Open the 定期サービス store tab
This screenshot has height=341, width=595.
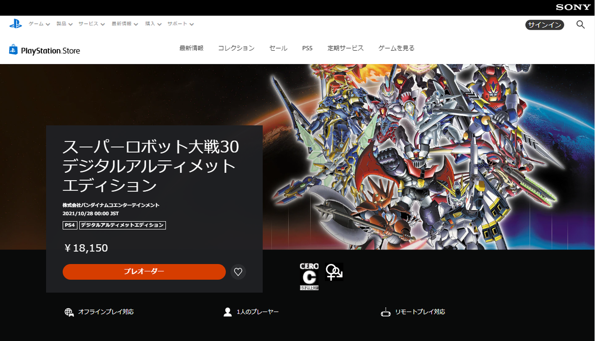[345, 48]
